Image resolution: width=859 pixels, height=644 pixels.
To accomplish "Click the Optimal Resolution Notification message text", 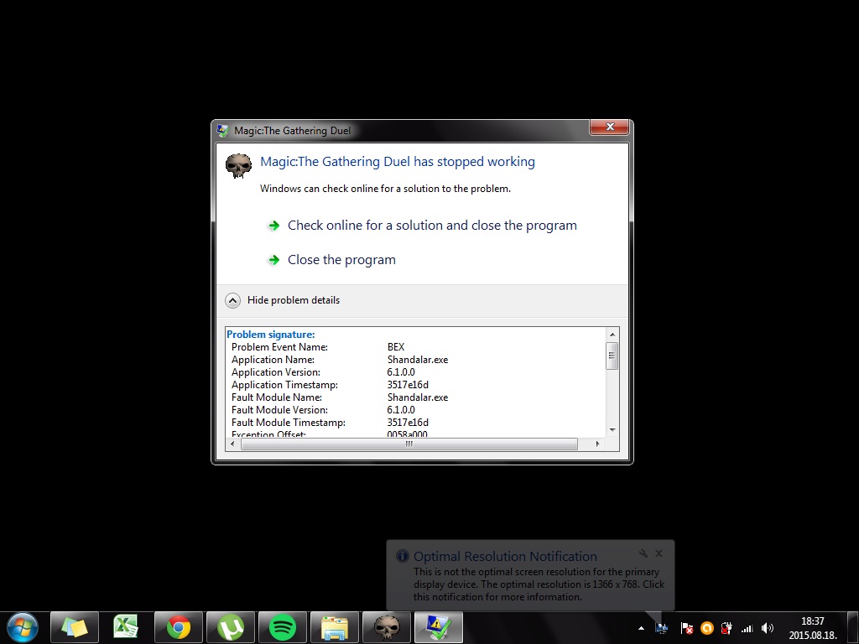I will click(x=539, y=584).
